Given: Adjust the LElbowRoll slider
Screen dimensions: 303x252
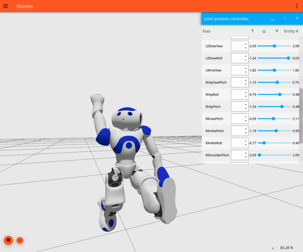Looking at the screenshot, I should coord(274,58).
